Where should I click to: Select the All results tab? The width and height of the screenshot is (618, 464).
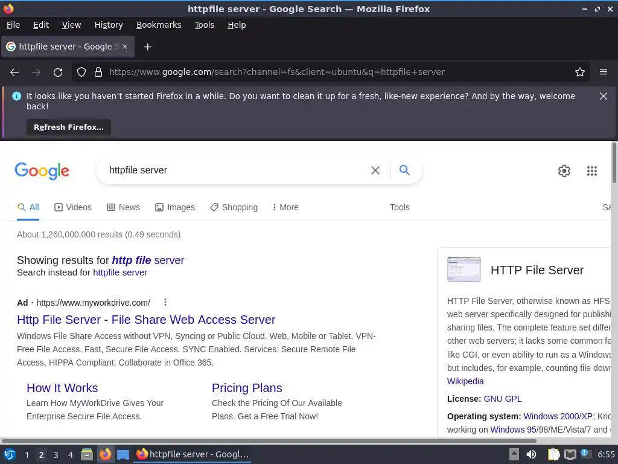click(x=28, y=208)
